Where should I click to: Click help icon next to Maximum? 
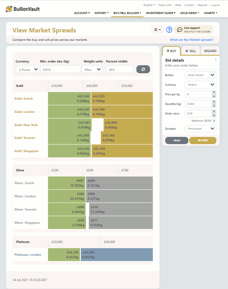(x=214, y=121)
